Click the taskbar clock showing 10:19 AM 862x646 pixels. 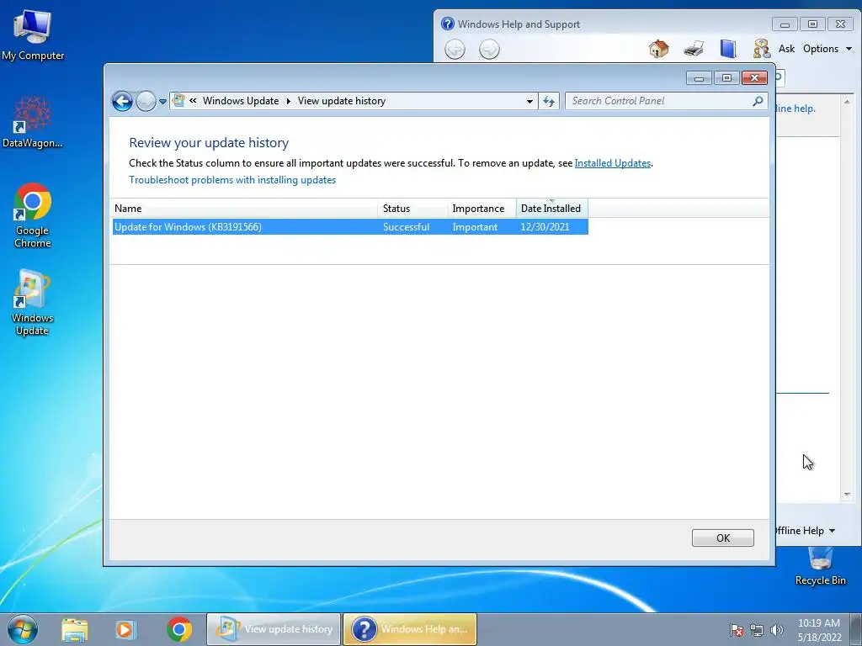point(819,630)
